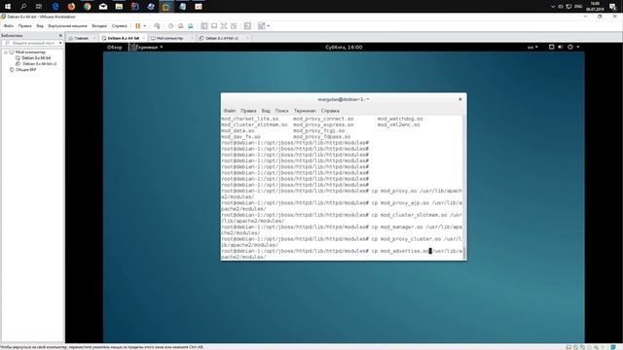Image resolution: width=623 pixels, height=350 pixels.
Task: Close the terminal window
Action: [x=460, y=99]
